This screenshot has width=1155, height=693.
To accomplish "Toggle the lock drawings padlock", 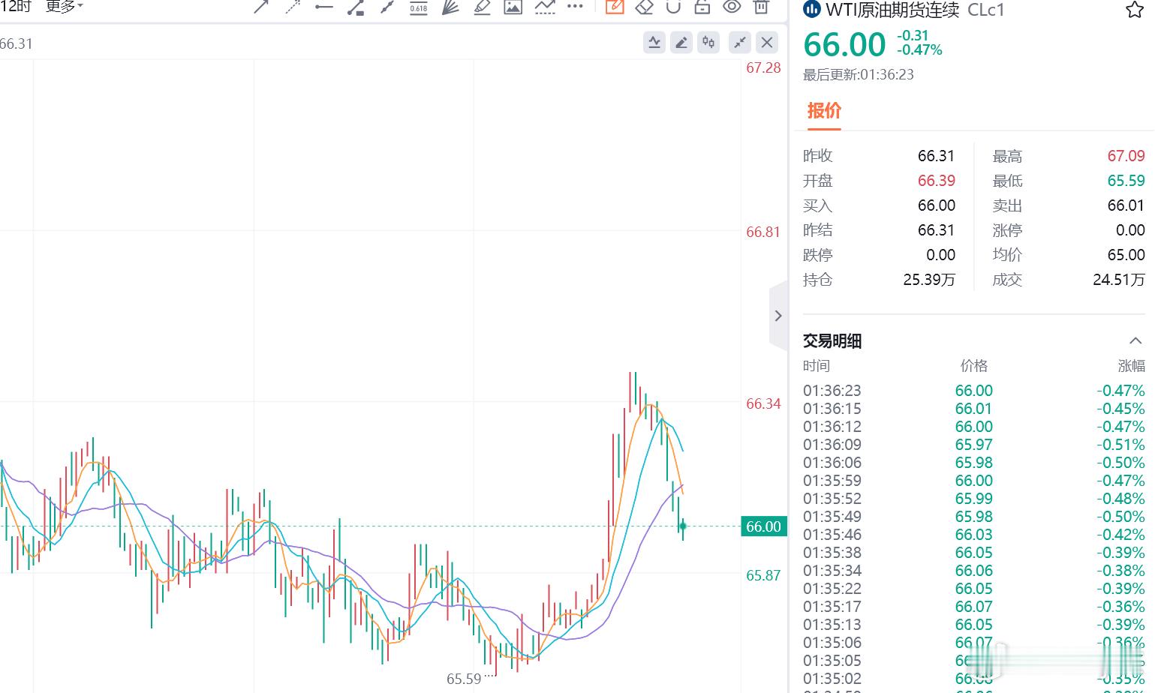I will click(702, 7).
